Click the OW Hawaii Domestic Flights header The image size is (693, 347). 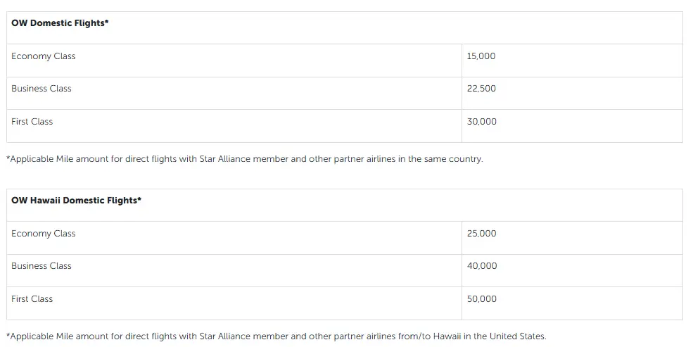pos(76,201)
